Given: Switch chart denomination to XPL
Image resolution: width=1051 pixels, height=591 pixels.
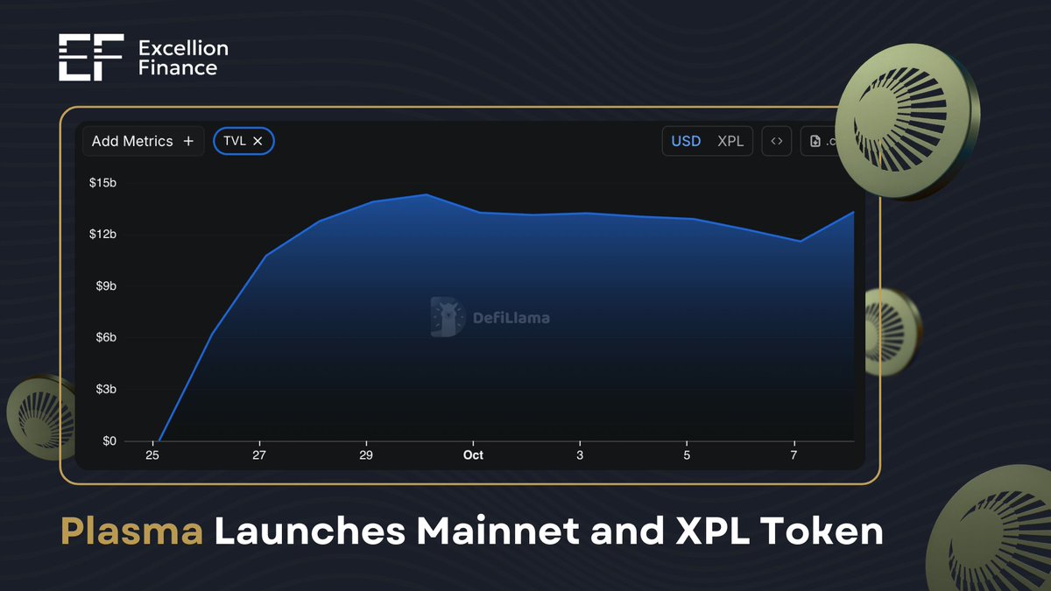Looking at the screenshot, I should click(730, 141).
